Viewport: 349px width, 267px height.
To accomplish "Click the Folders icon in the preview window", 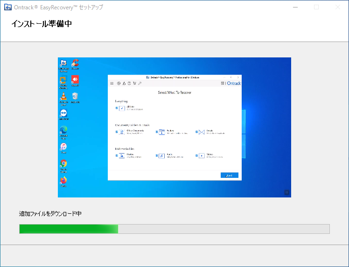I will tap(161, 132).
